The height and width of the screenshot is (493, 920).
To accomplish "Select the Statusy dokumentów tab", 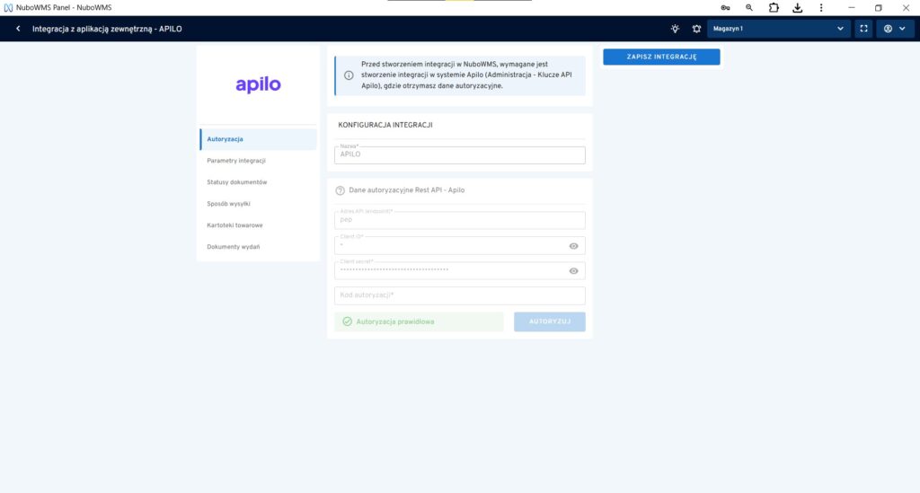I will [237, 182].
